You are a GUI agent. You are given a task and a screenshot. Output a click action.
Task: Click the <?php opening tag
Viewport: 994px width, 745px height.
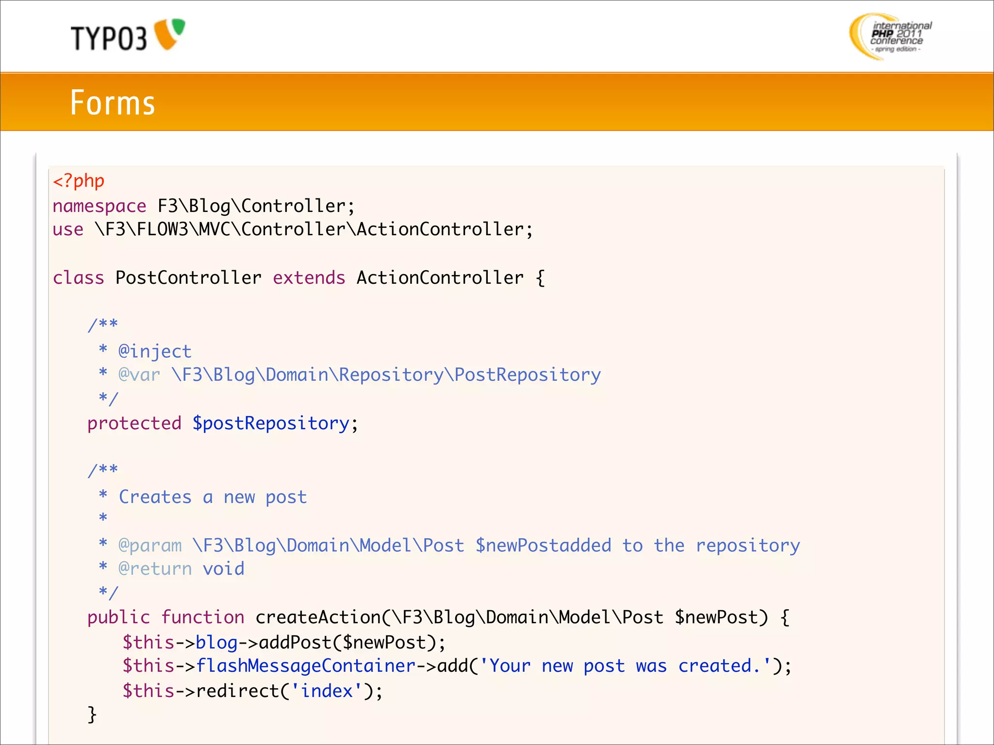point(79,181)
